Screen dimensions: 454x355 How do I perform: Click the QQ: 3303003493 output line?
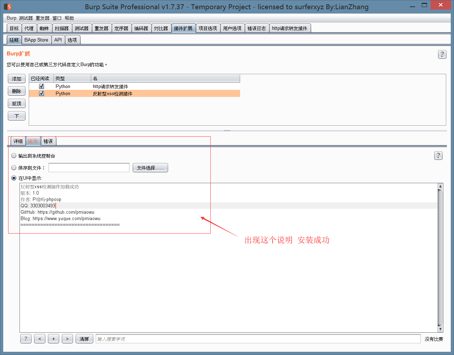[38, 206]
